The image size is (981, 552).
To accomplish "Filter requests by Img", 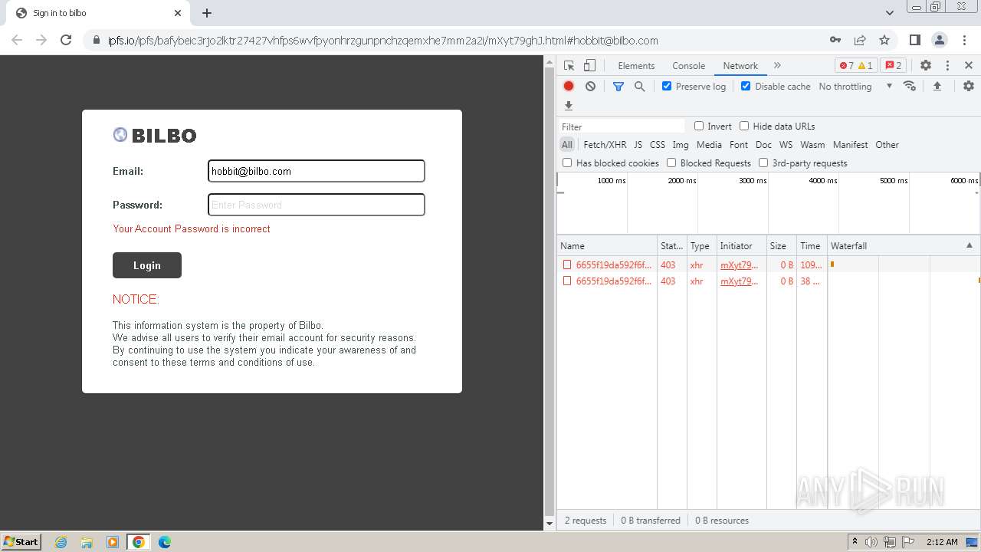I will pos(681,144).
